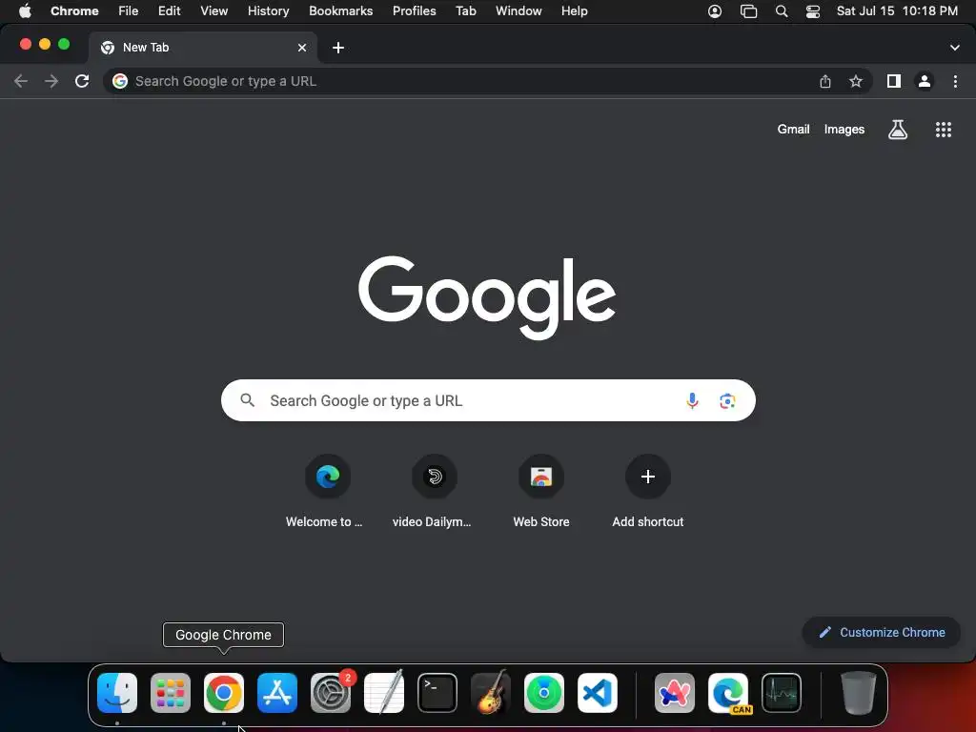Start voice search with the microphone icon
The image size is (976, 732).
692,401
